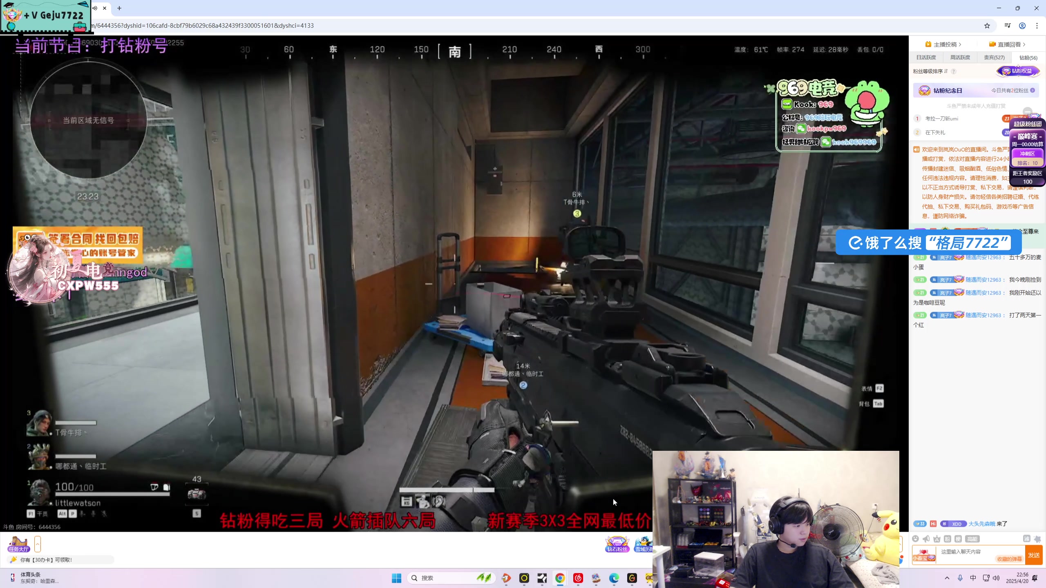Open the orange bird app in taskbar
The image size is (1046, 588).
click(506, 578)
